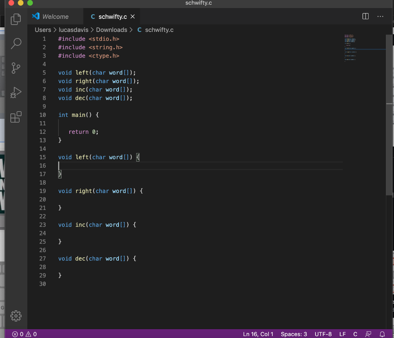Open the Downloads breadcrumb dropdown
Screen dimensions: 394x338
(112, 30)
